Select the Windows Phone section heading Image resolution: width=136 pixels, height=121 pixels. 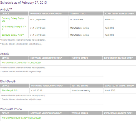11,109
